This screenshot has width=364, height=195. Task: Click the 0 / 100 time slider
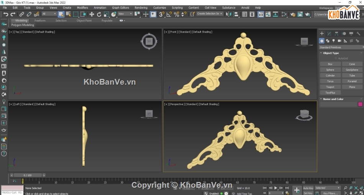tap(28, 175)
